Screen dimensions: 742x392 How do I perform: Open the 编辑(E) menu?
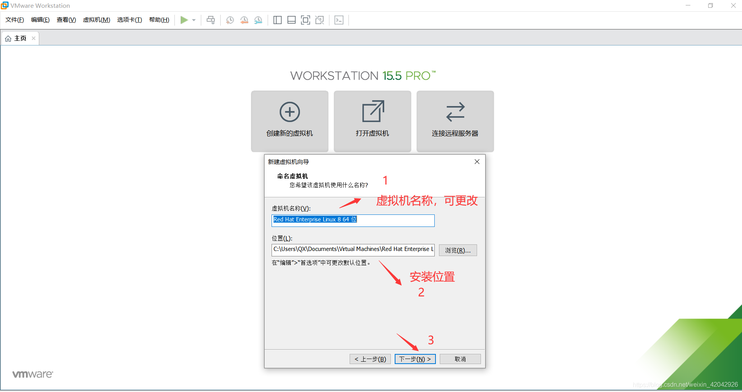[x=40, y=20]
